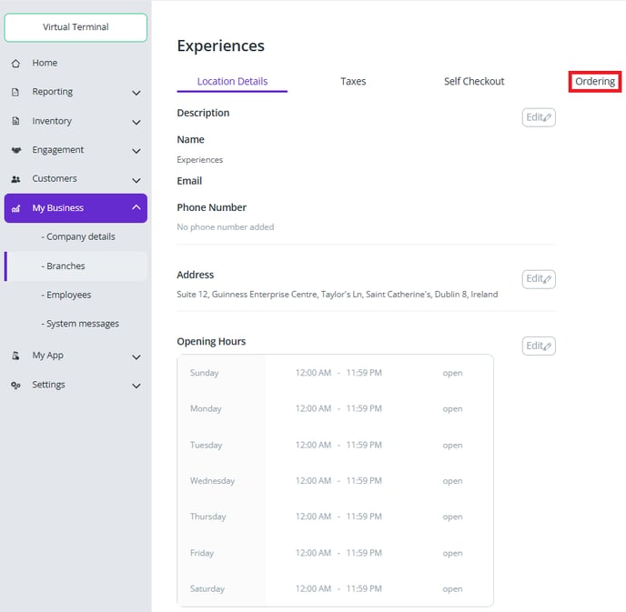
Task: Click the Settings sliders icon
Action: 15,386
